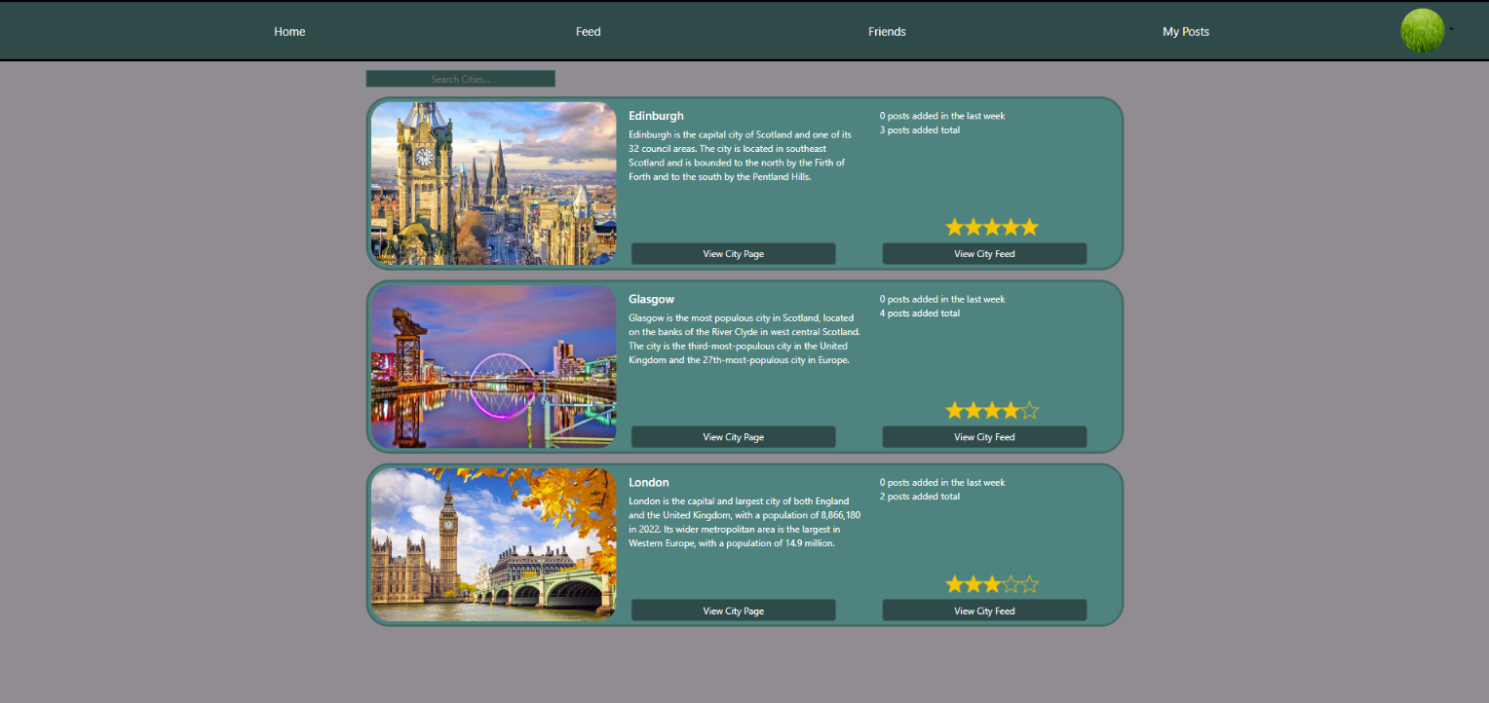
Task: Click the empty fifth star for London
Action: pyautogui.click(x=1029, y=584)
